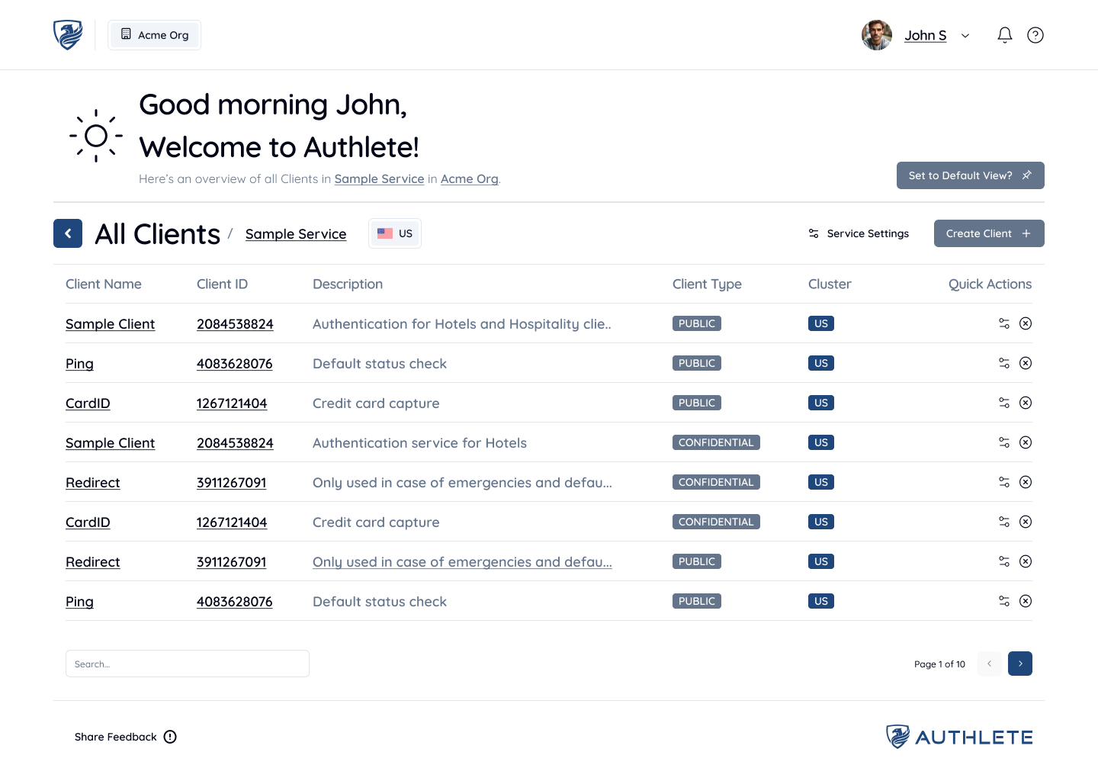Open settings for confidential Redirect row
The height and width of the screenshot is (781, 1098).
point(1004,482)
